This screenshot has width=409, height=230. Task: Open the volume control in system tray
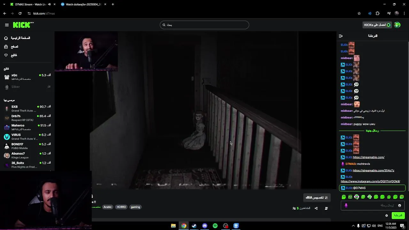click(x=374, y=226)
